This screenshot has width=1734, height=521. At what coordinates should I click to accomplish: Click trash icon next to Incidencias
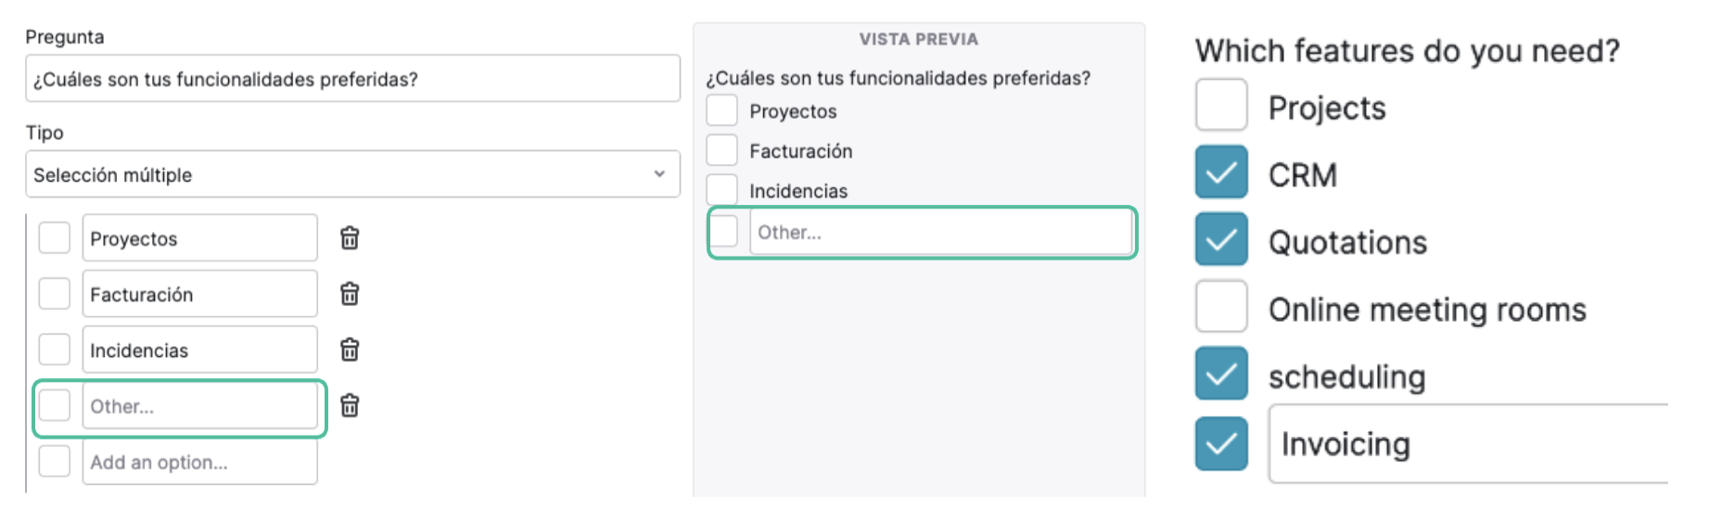(x=350, y=349)
